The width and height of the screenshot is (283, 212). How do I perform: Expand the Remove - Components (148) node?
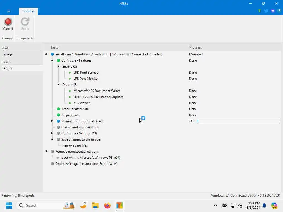(x=52, y=121)
